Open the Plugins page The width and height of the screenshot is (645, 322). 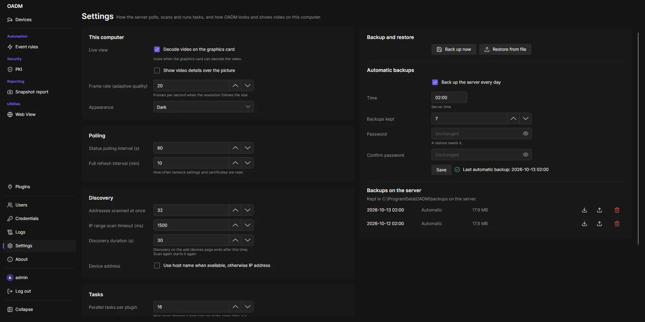39,187
